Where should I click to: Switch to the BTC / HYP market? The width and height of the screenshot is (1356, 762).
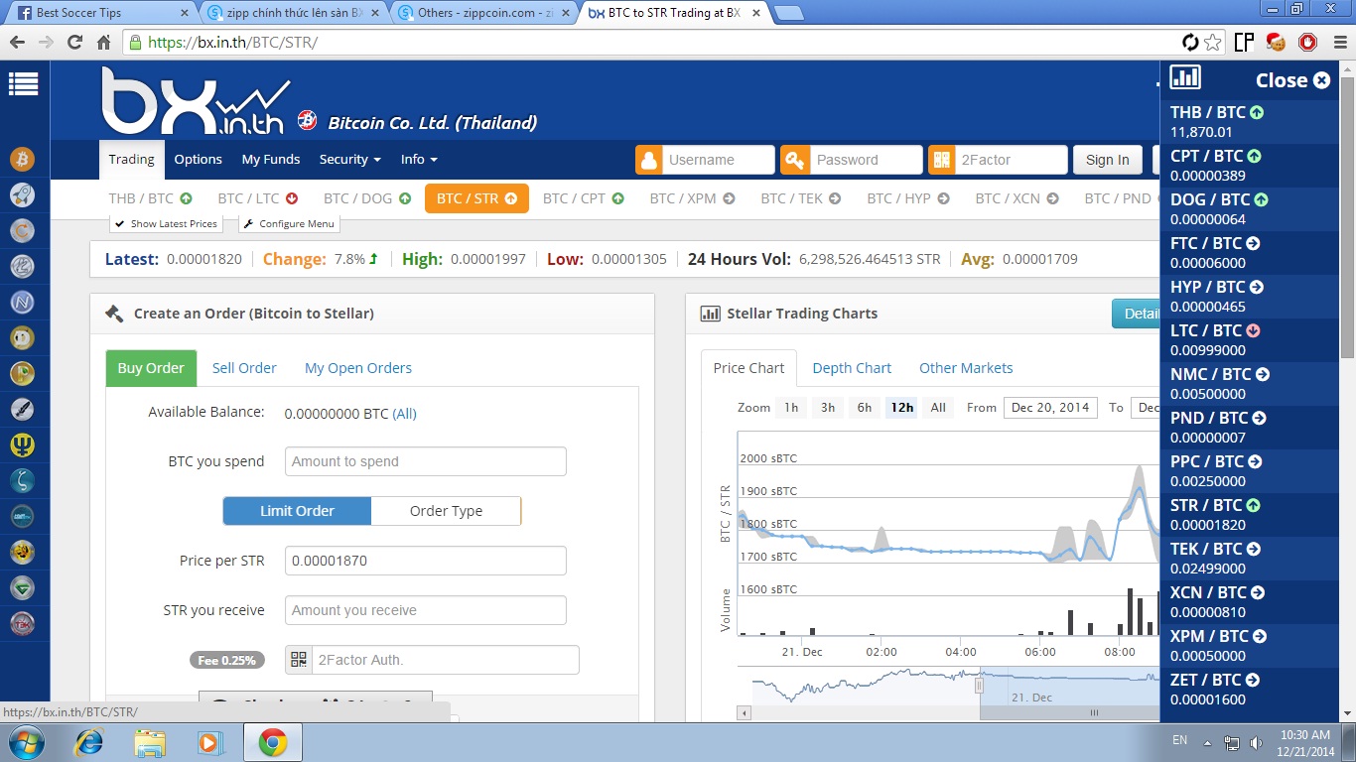(908, 198)
